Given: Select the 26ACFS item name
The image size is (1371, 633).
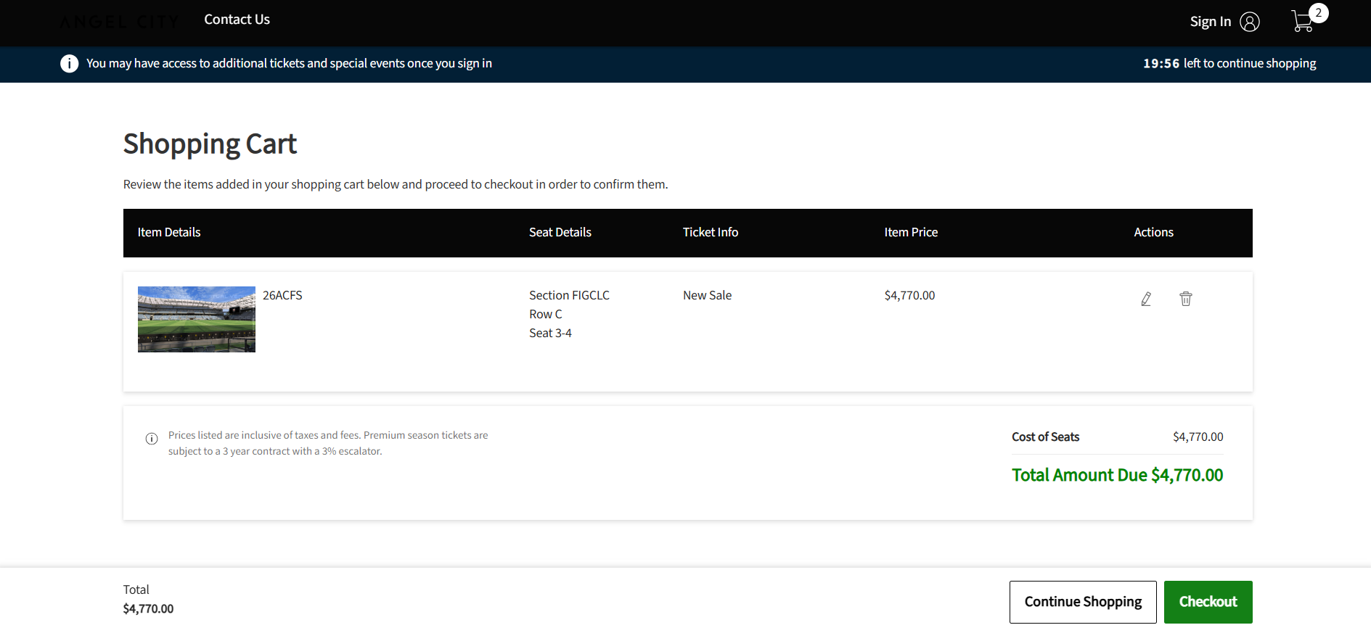Looking at the screenshot, I should click(282, 295).
